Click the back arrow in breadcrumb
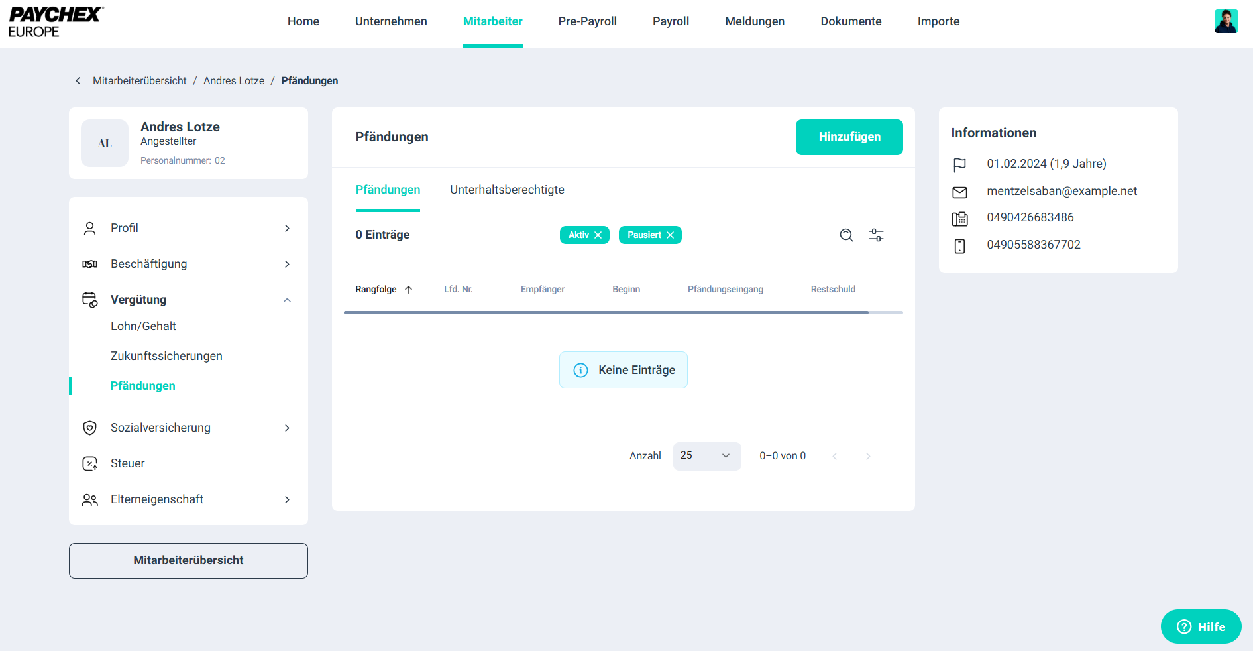This screenshot has width=1253, height=651. tap(78, 81)
